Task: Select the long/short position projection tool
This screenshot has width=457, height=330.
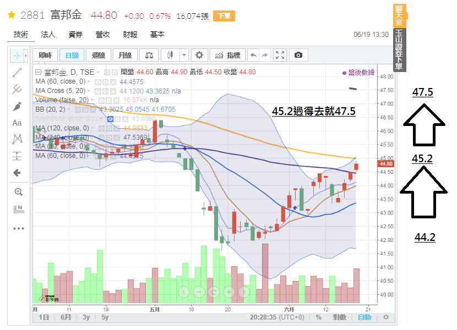Action: tap(17, 156)
